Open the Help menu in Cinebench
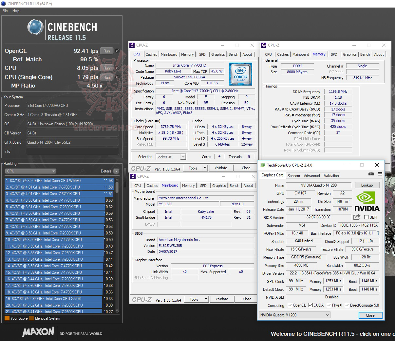This screenshot has height=341, width=395. pyautogui.click(x=16, y=11)
